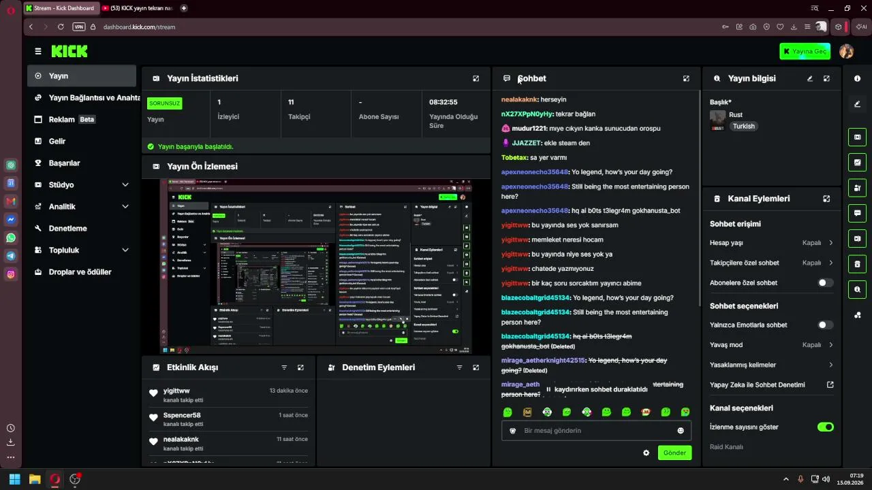This screenshot has height=490, width=872.
Task: Toggle the chat widget icon in right rail
Action: pyautogui.click(x=857, y=213)
